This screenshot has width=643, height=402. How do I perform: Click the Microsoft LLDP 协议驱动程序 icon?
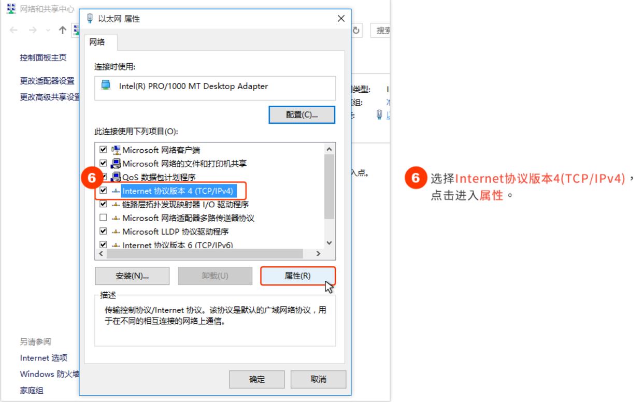(x=116, y=232)
